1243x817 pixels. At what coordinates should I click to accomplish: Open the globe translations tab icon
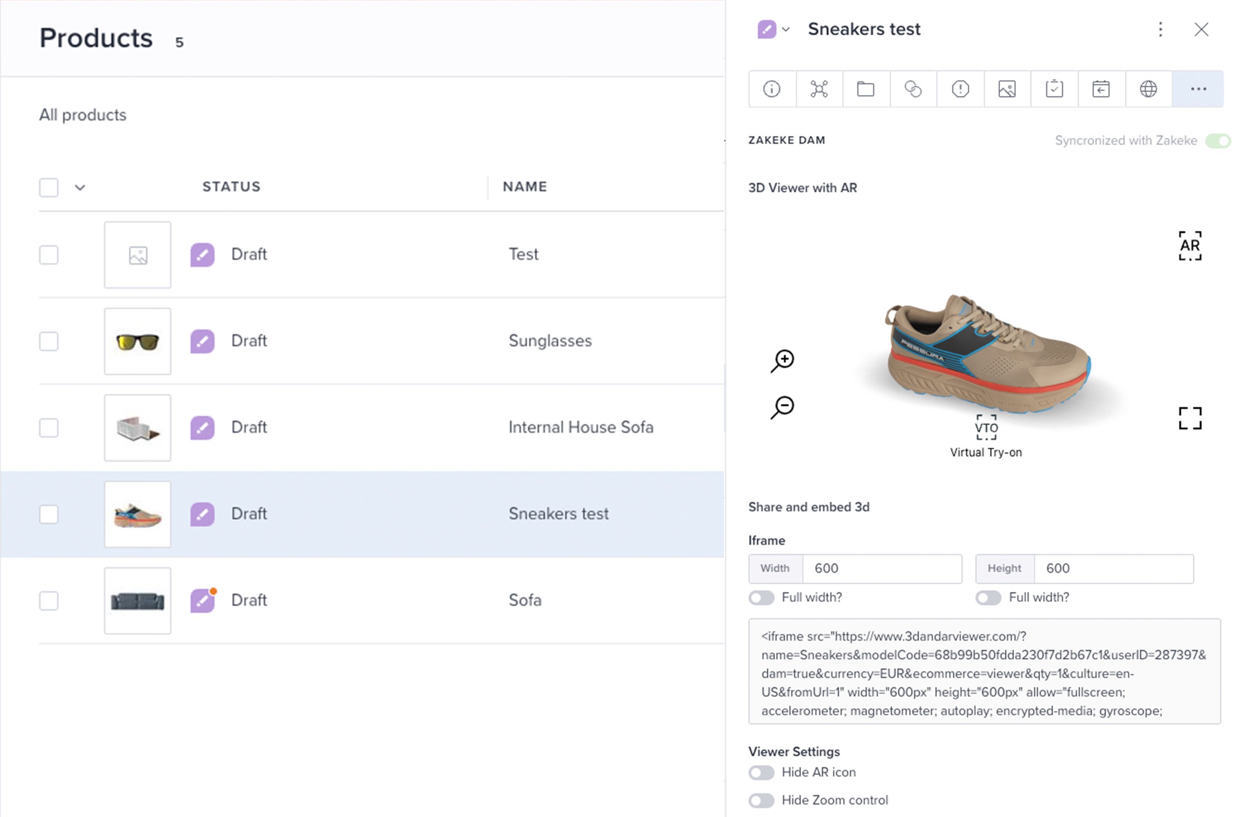click(1148, 89)
